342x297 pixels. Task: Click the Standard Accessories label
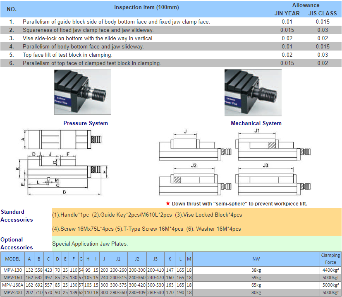click(17, 216)
